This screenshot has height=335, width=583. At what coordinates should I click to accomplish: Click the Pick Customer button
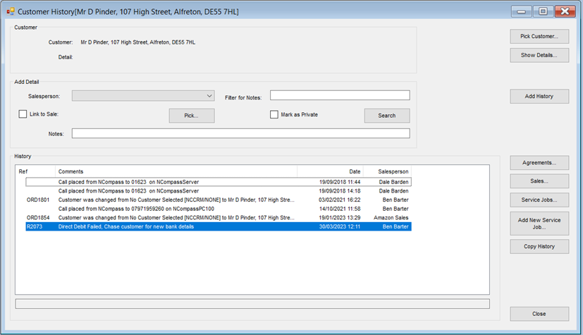point(539,36)
